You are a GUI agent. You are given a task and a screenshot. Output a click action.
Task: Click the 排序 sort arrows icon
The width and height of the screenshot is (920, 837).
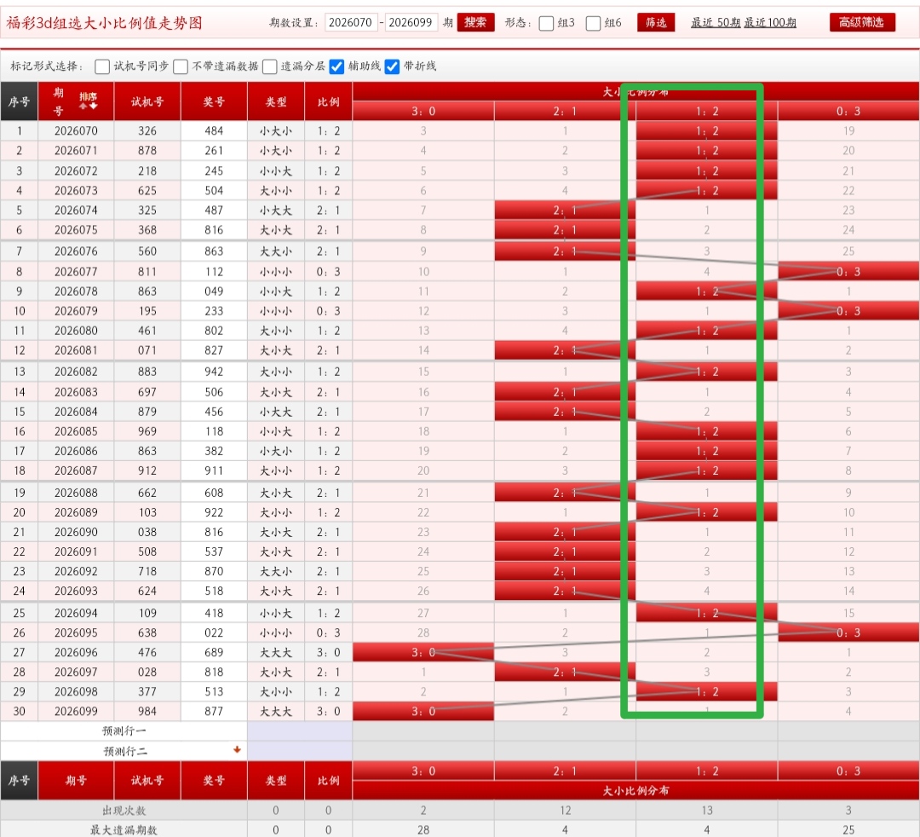pos(88,101)
